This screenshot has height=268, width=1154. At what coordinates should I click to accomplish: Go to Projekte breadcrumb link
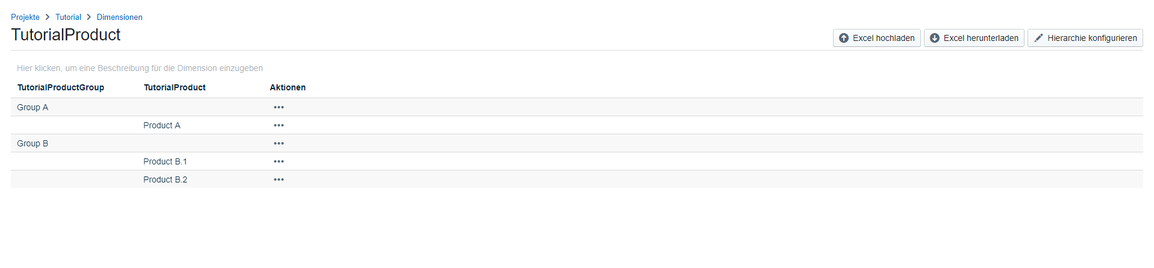(x=25, y=17)
